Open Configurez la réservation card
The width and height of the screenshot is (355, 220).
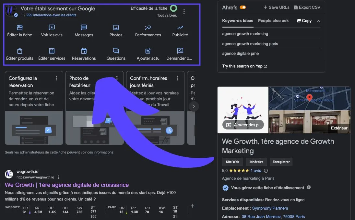click(34, 108)
